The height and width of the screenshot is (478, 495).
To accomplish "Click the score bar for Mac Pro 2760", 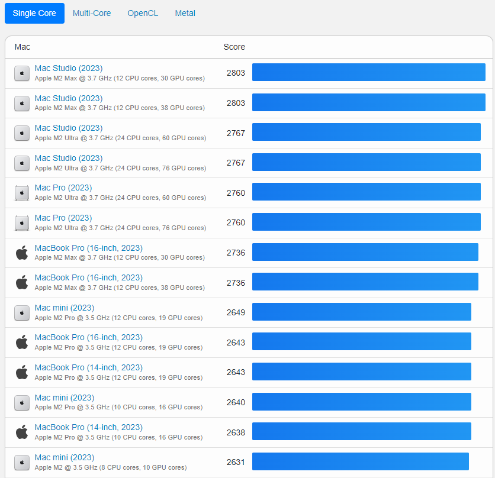I will point(366,192).
